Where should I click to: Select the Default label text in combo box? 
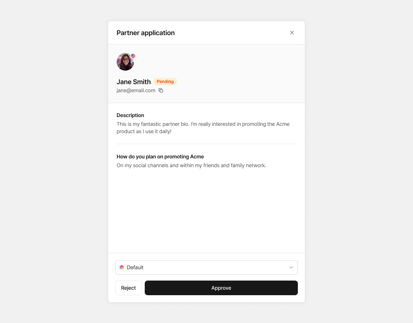pyautogui.click(x=135, y=267)
